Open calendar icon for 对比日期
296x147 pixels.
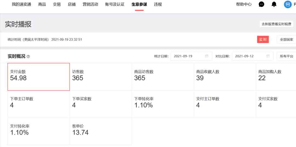[x=268, y=56]
